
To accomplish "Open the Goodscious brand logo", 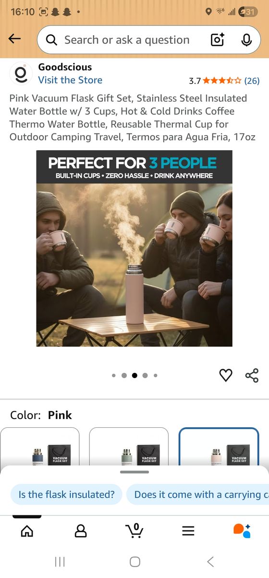I will point(21,74).
